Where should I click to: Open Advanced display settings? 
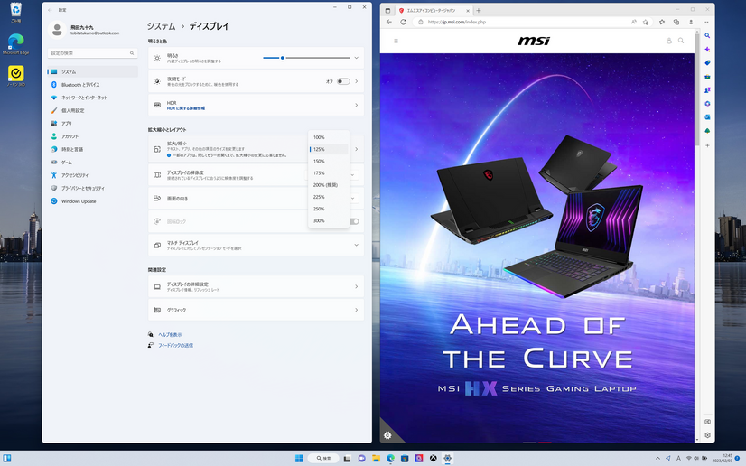pos(256,286)
